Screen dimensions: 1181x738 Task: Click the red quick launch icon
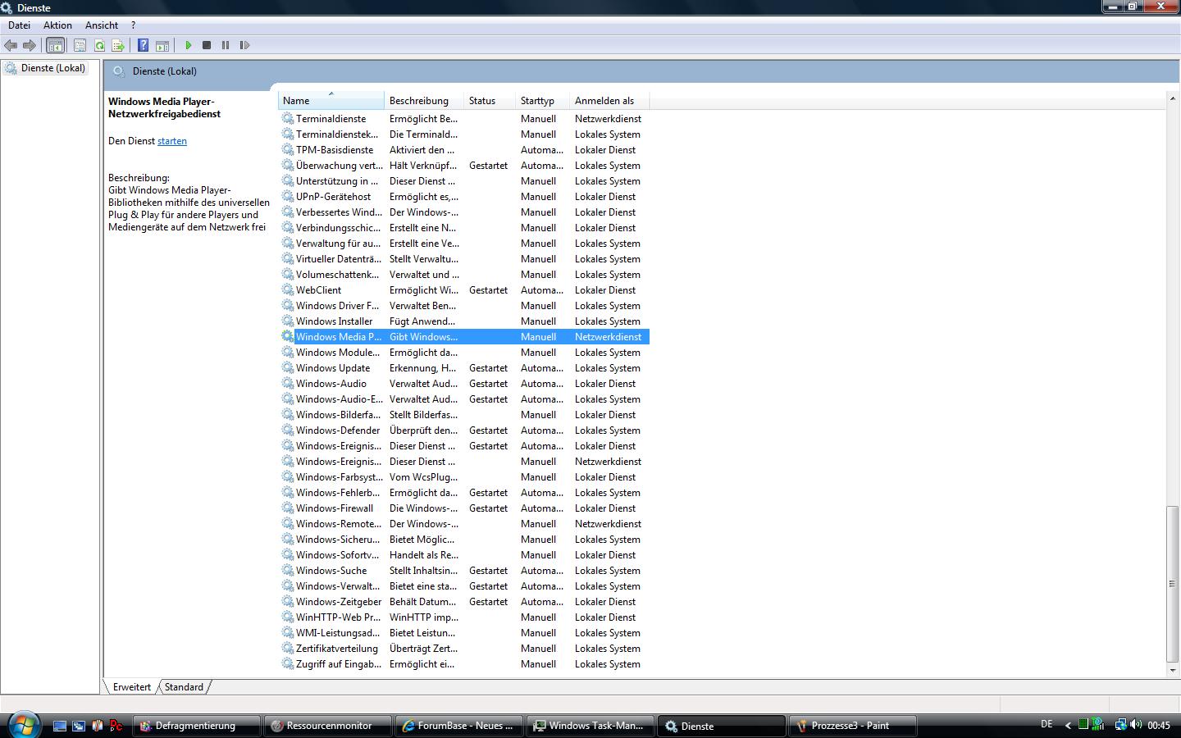point(116,726)
